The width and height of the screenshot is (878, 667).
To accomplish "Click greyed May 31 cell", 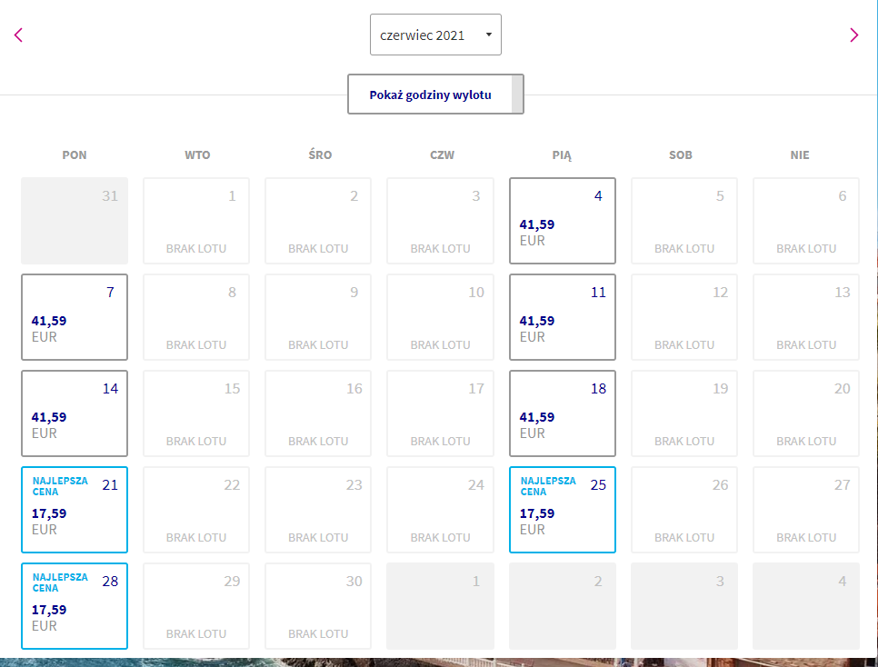I will (75, 221).
